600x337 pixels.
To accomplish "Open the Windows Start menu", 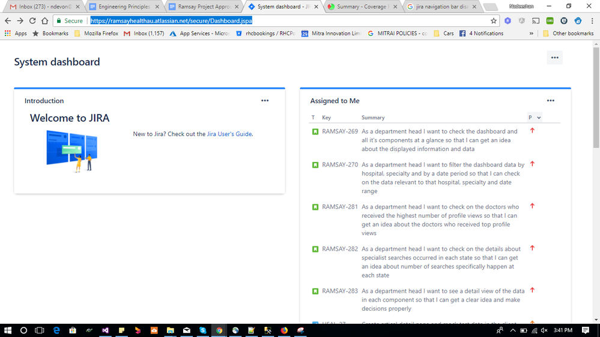I will pos(8,330).
